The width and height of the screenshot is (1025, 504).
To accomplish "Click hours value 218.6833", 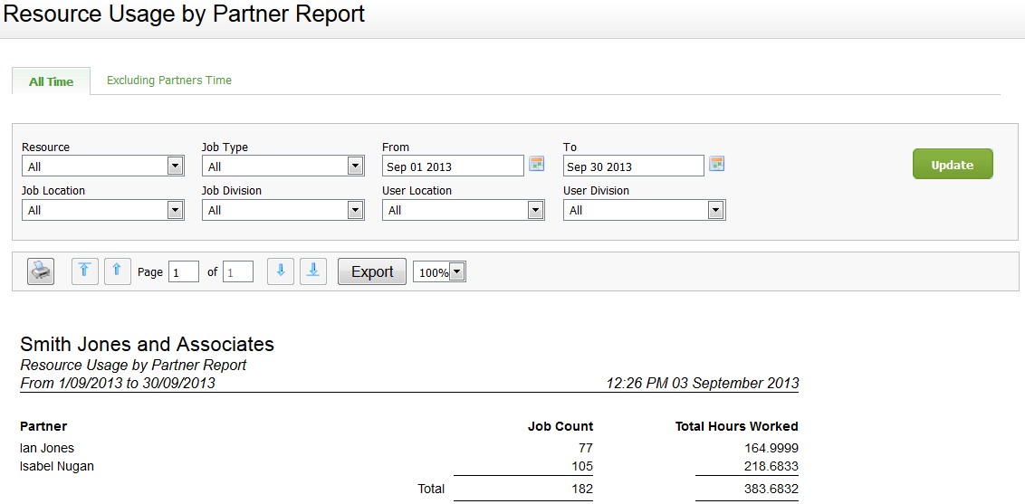I will pyautogui.click(x=771, y=467).
